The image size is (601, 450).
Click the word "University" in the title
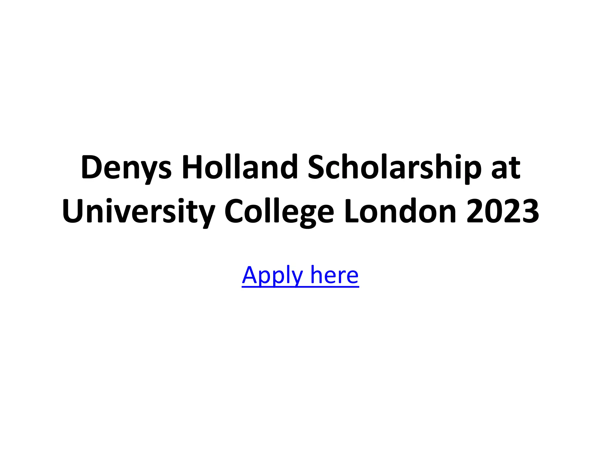[x=139, y=212]
